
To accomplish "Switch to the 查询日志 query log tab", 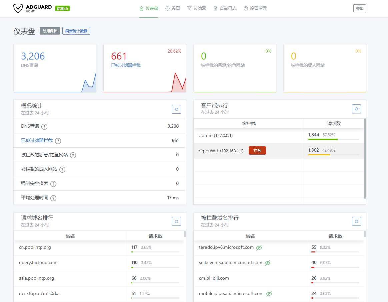I will (x=225, y=8).
